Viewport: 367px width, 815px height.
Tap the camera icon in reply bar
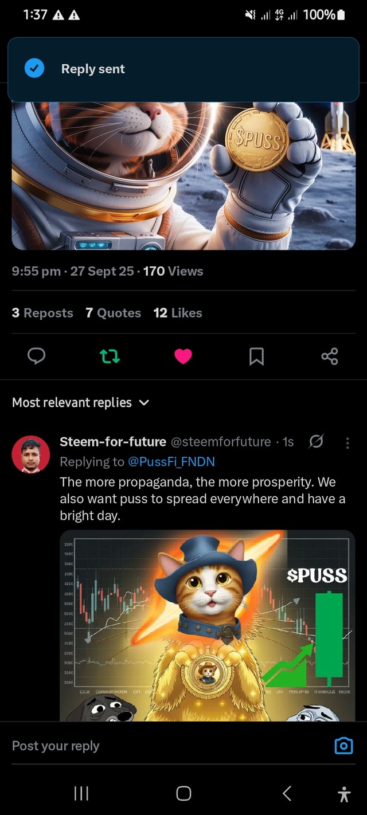tap(343, 746)
